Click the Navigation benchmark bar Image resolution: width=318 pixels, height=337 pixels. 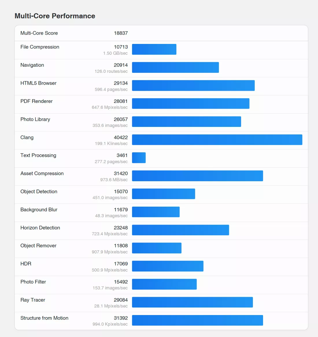click(x=175, y=67)
